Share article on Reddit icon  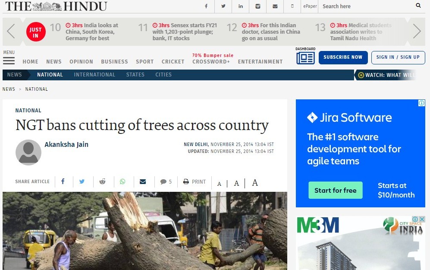(102, 181)
